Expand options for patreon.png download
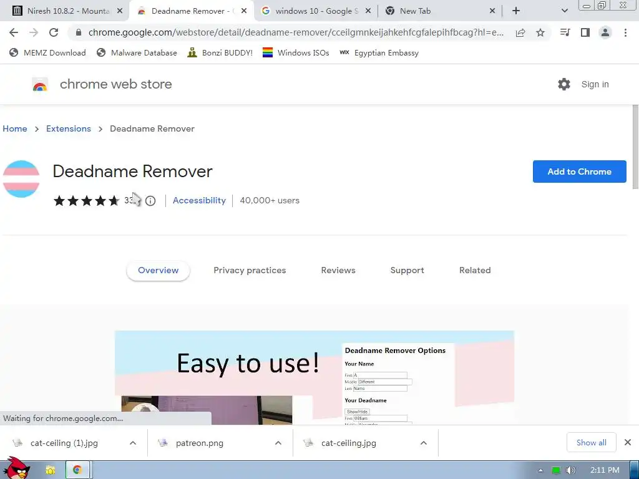Image resolution: width=639 pixels, height=479 pixels. pyautogui.click(x=278, y=443)
